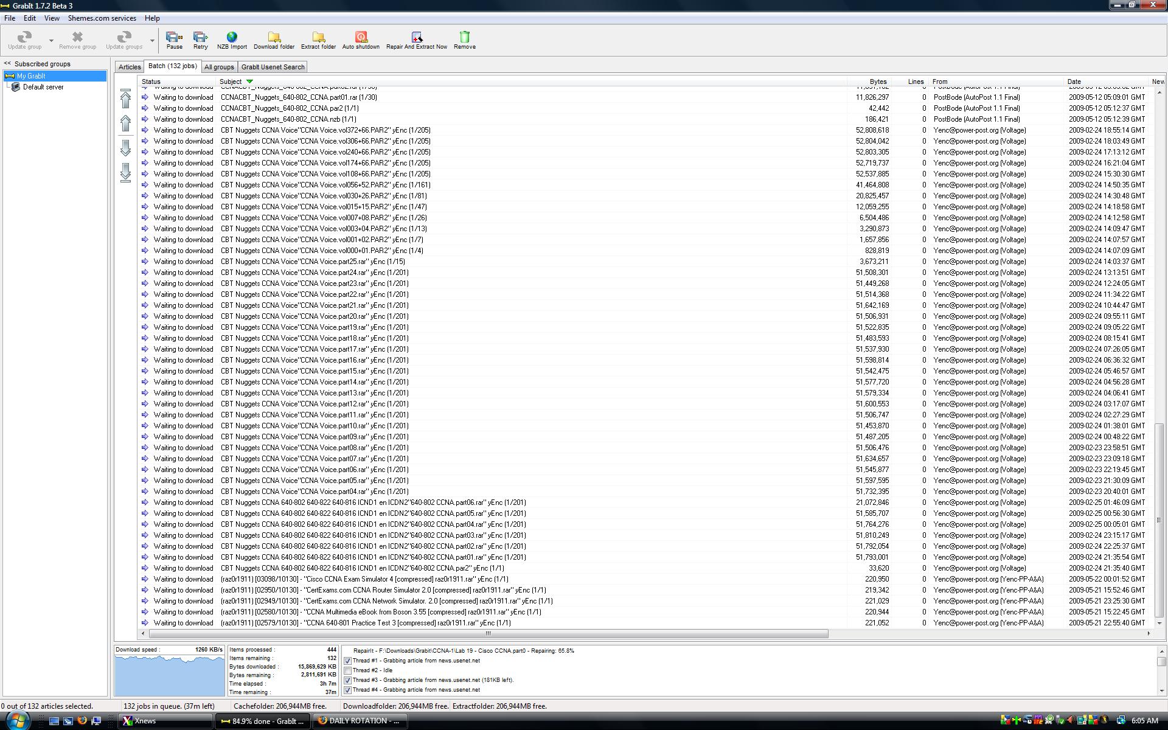This screenshot has width=1168, height=730.
Task: Open the Update groups dropdown arrow
Action: (152, 41)
